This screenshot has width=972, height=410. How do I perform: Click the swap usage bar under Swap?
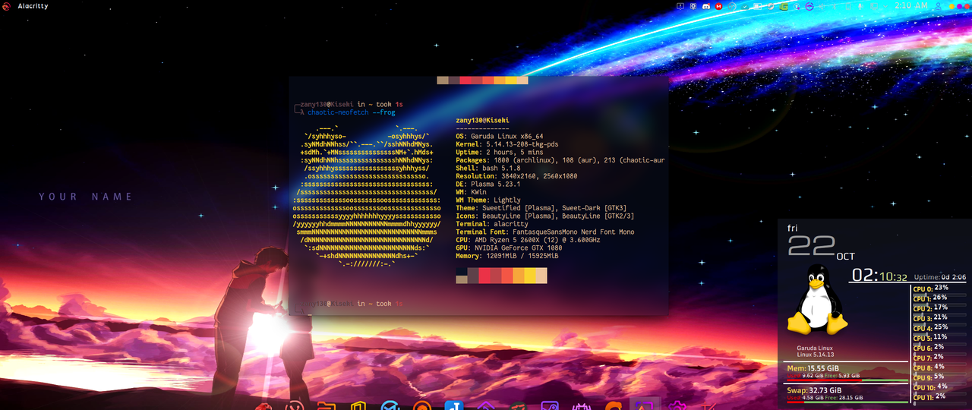pyautogui.click(x=847, y=402)
